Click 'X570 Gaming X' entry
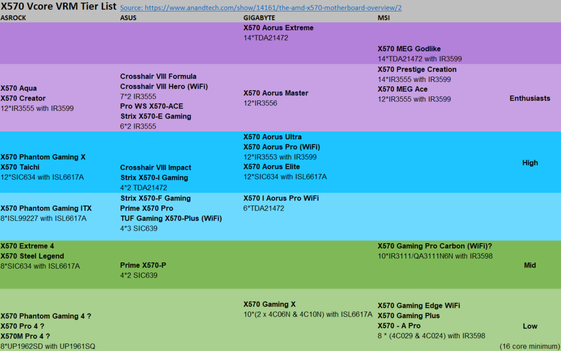The height and width of the screenshot is (351, 561). pos(269,304)
